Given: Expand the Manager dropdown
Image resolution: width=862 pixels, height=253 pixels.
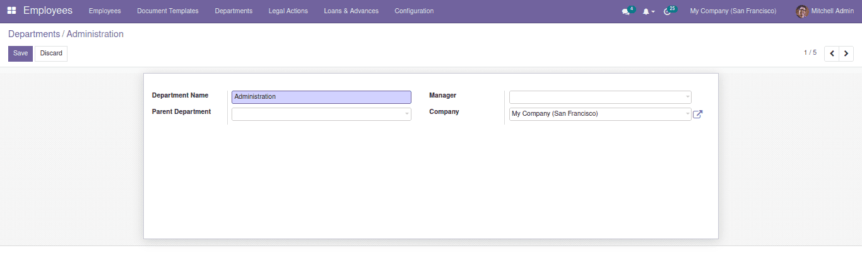Looking at the screenshot, I should (687, 98).
